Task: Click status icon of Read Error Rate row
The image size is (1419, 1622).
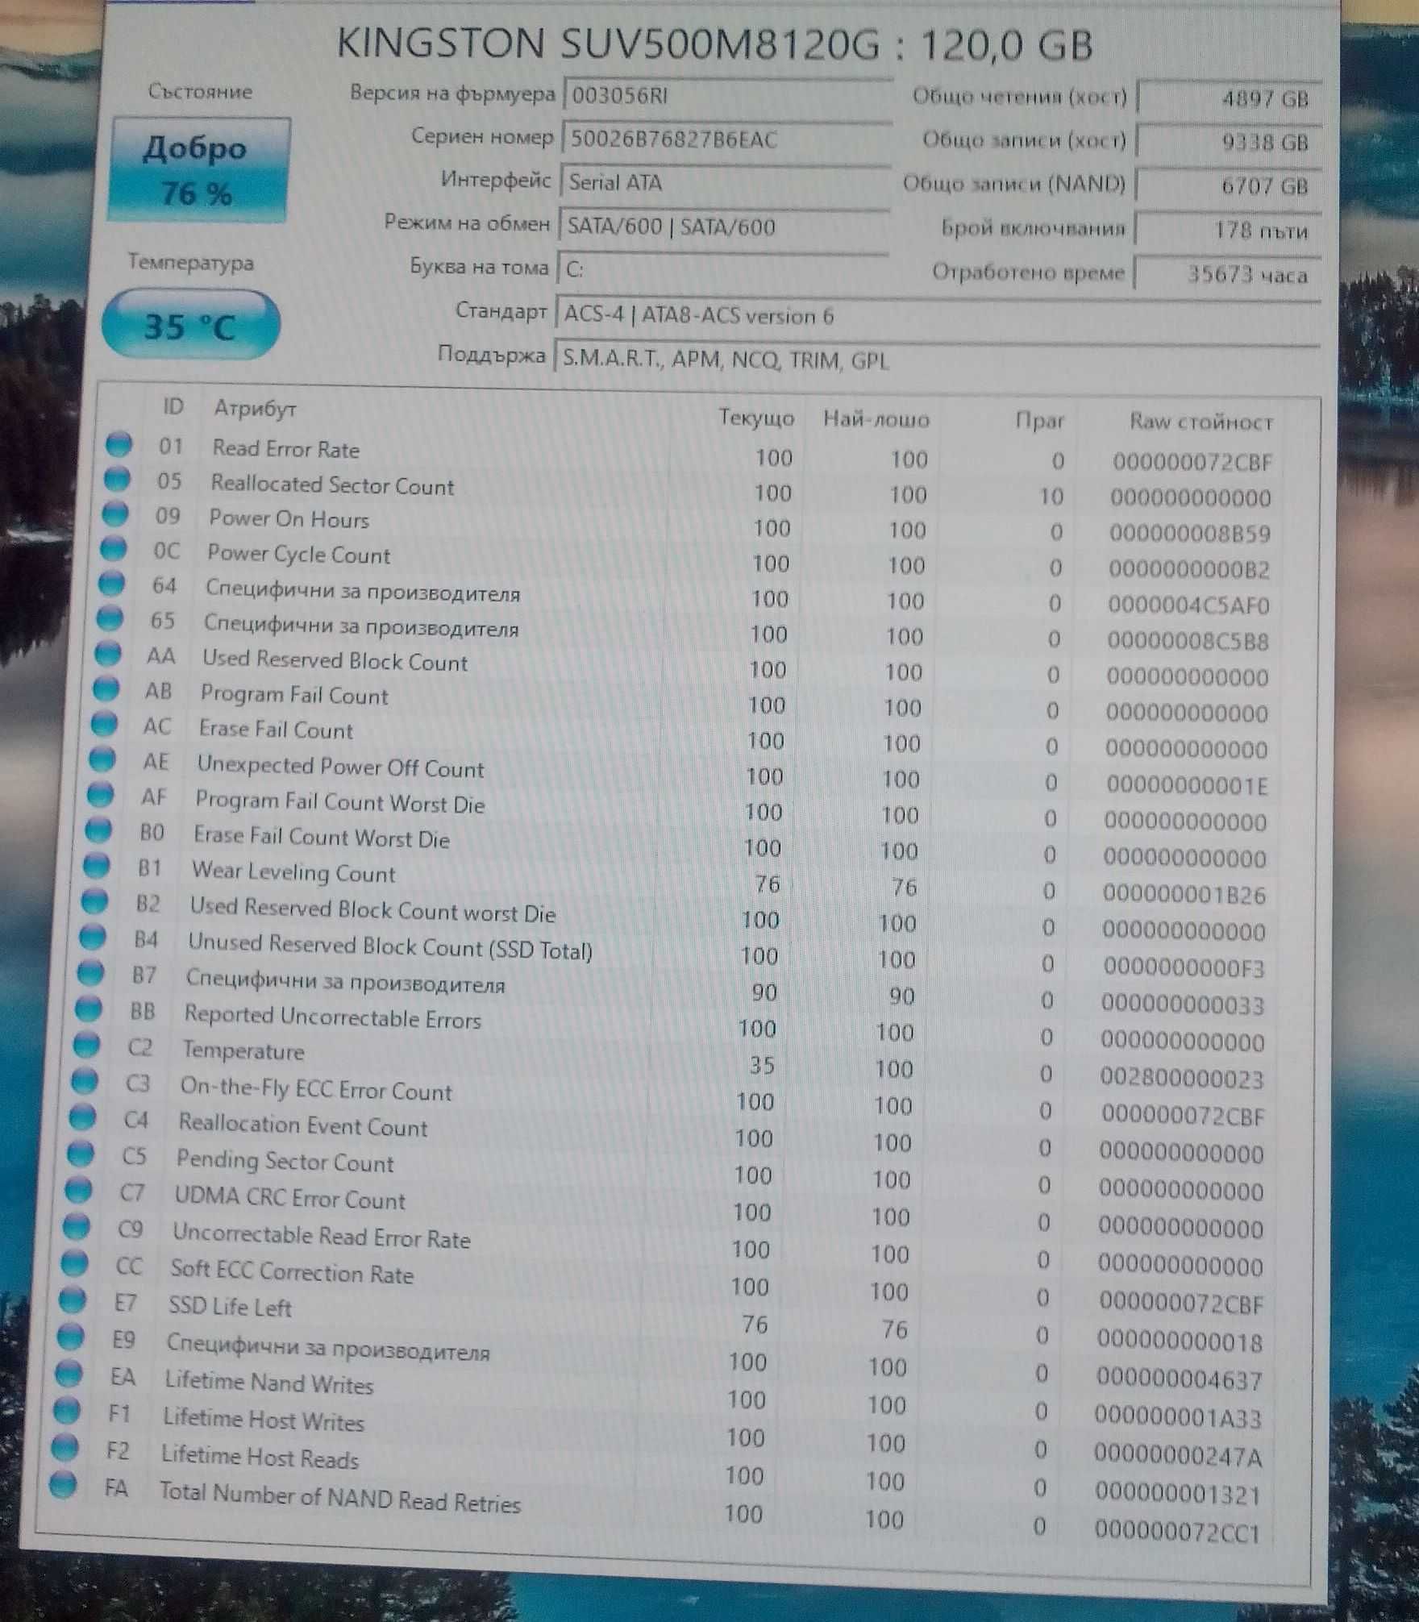Action: click(x=119, y=443)
